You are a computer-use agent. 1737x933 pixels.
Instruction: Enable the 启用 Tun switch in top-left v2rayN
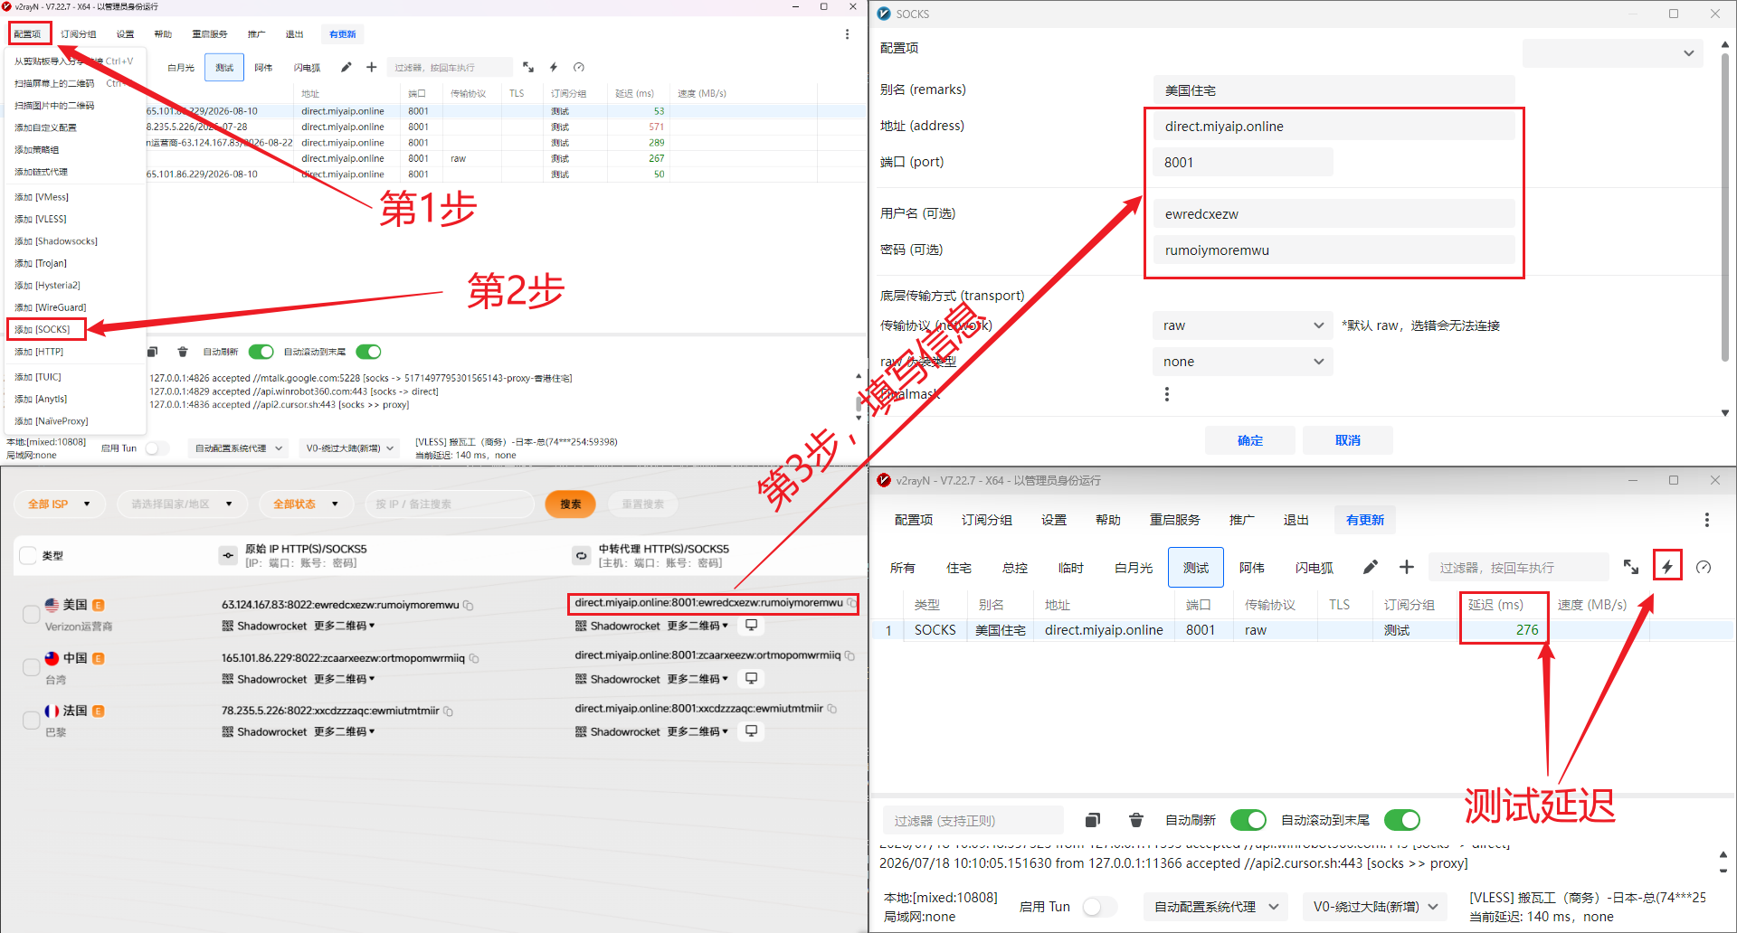[x=157, y=448]
